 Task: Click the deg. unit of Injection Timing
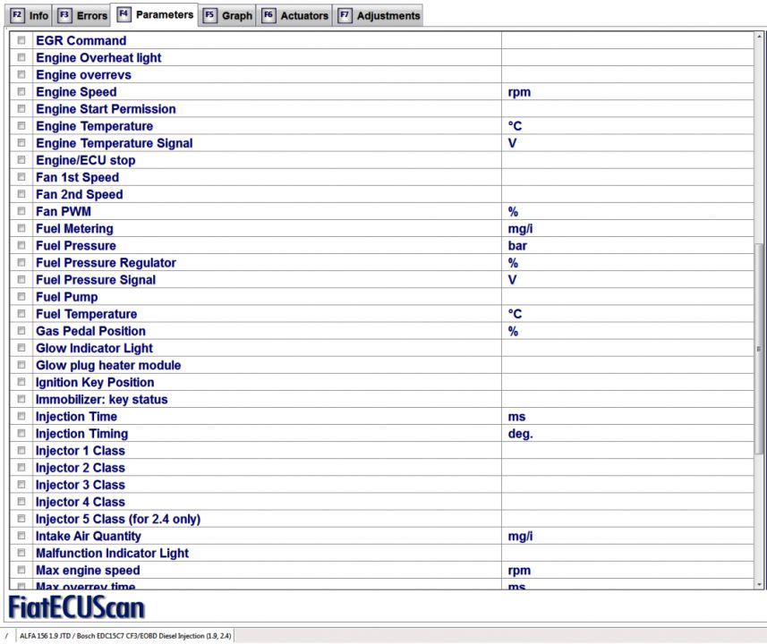[x=520, y=434]
